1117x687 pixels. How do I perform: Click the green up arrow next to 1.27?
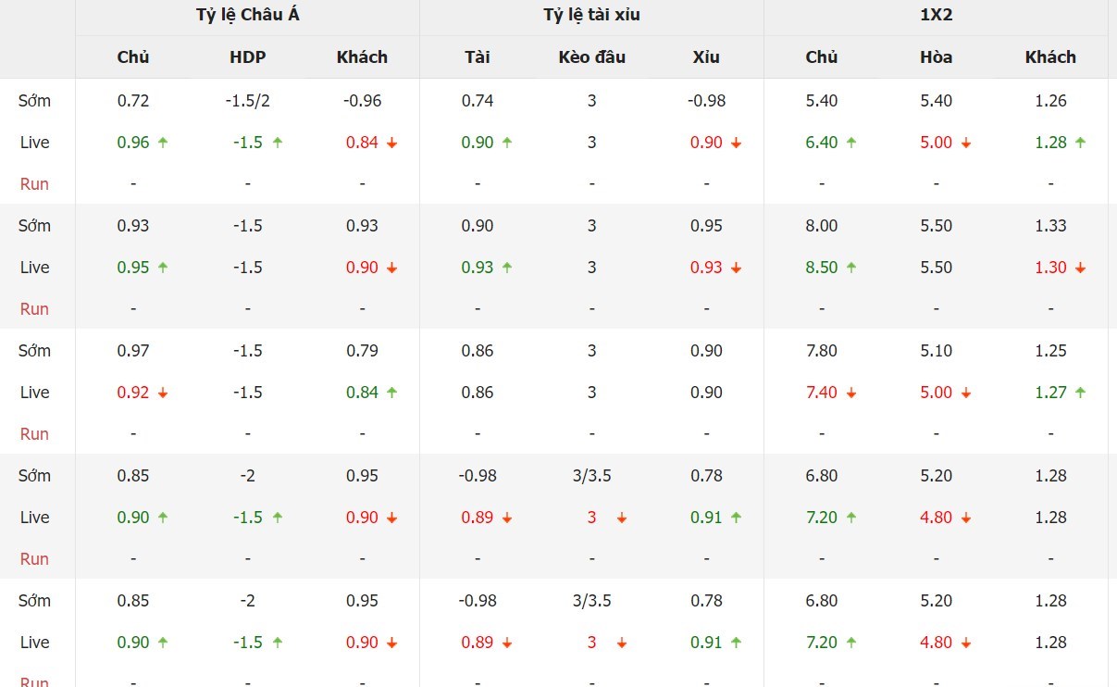(x=1080, y=393)
